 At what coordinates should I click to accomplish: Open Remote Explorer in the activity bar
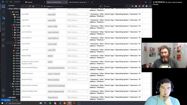point(3,29)
